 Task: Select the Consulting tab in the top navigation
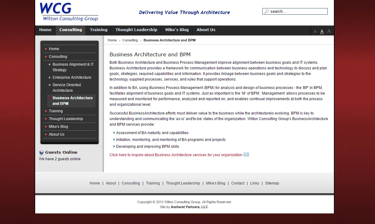click(x=71, y=30)
